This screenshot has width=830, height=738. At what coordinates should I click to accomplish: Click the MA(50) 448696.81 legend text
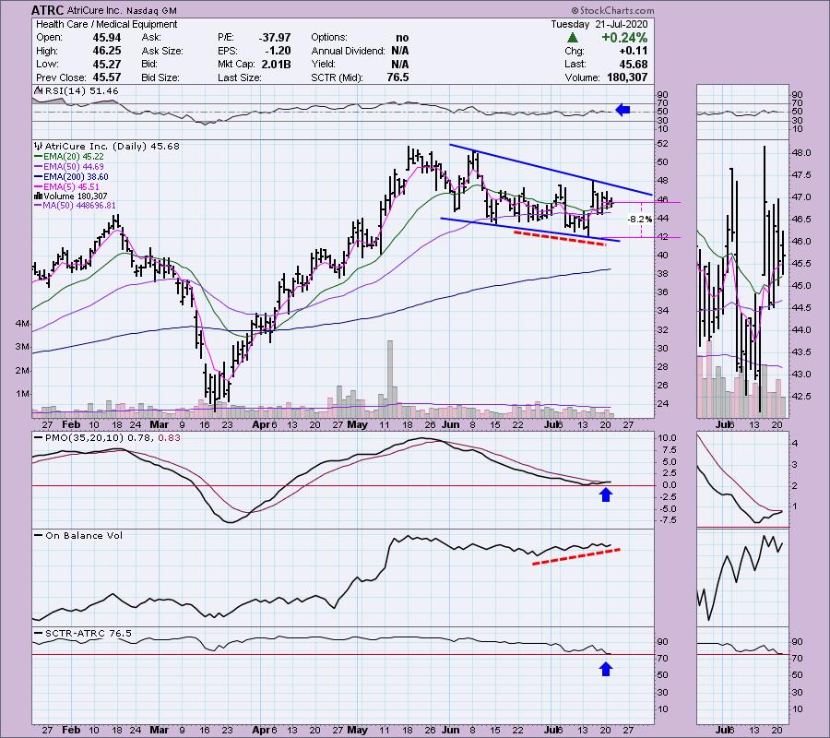80,206
